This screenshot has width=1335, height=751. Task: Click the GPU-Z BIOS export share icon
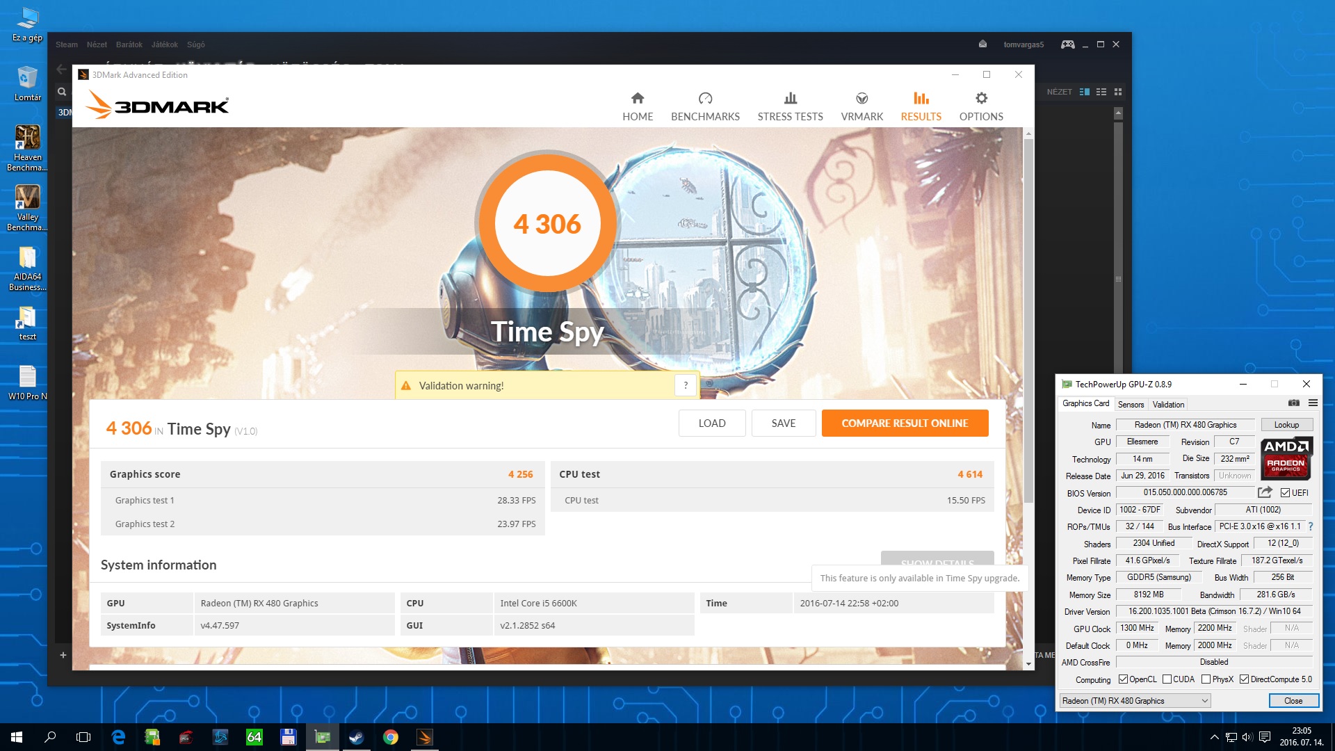(1265, 492)
